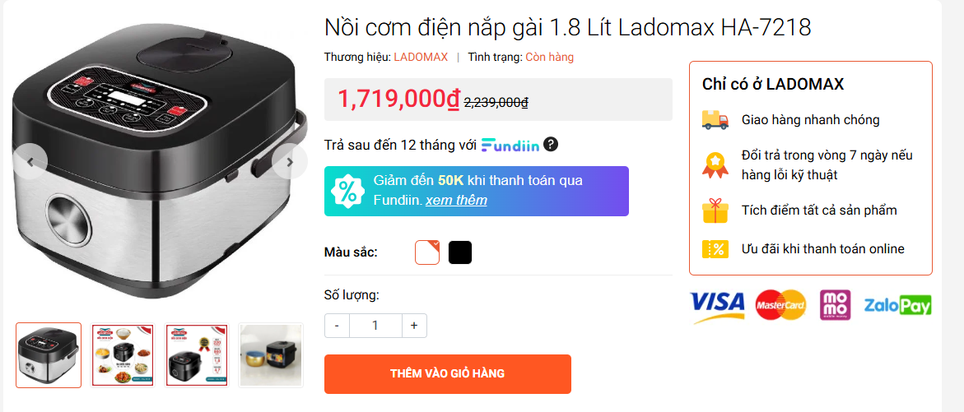Click the gift box reward points icon
The width and height of the screenshot is (964, 412).
(x=715, y=211)
